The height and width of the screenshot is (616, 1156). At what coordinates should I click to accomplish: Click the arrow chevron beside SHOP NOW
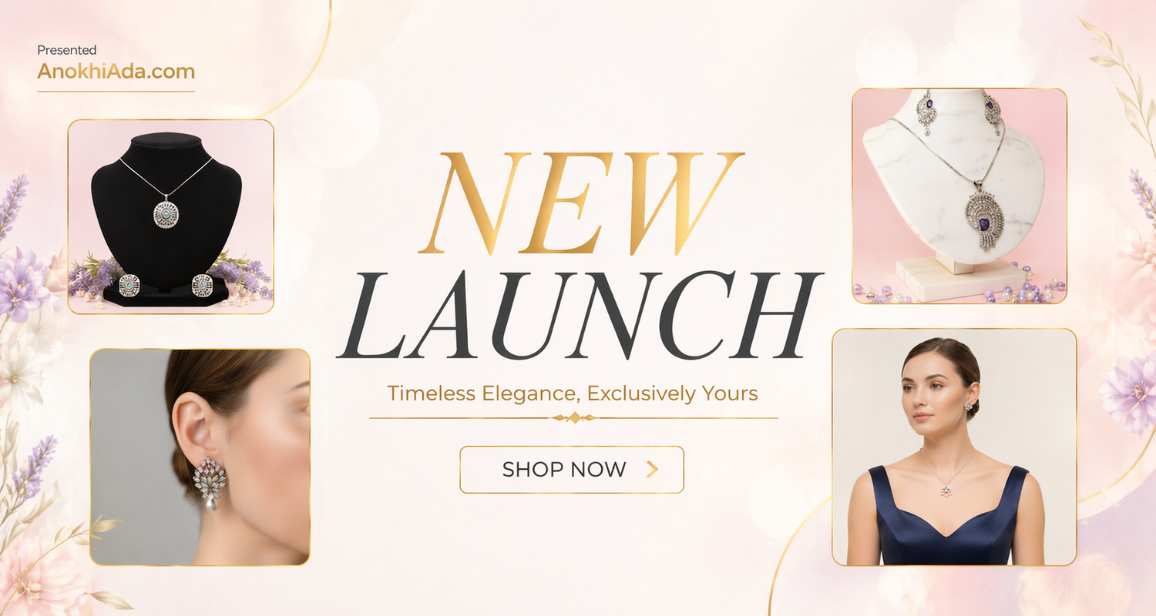pos(652,470)
